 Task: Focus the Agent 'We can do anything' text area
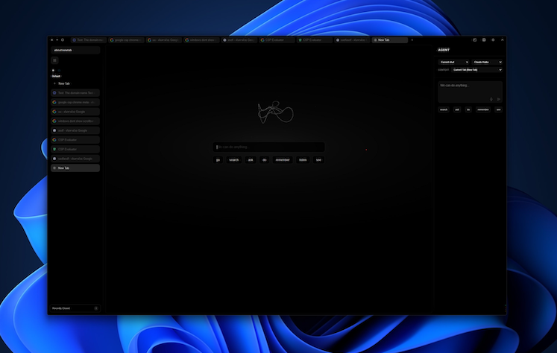470,92
